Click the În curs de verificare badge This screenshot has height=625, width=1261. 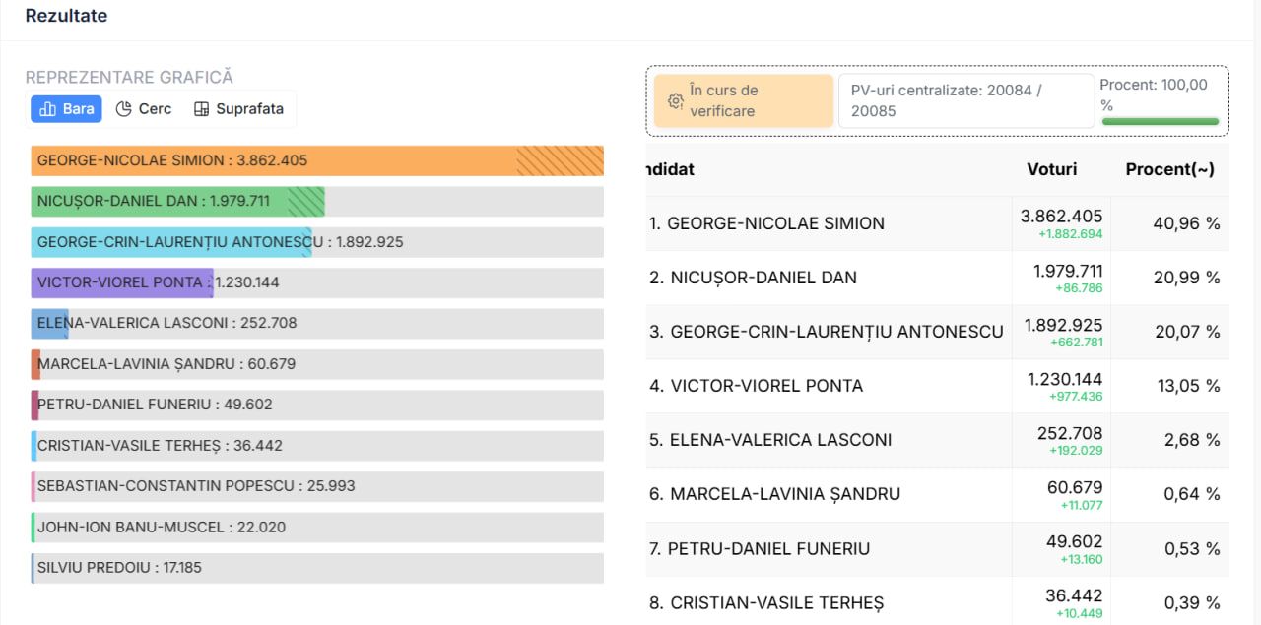click(744, 100)
